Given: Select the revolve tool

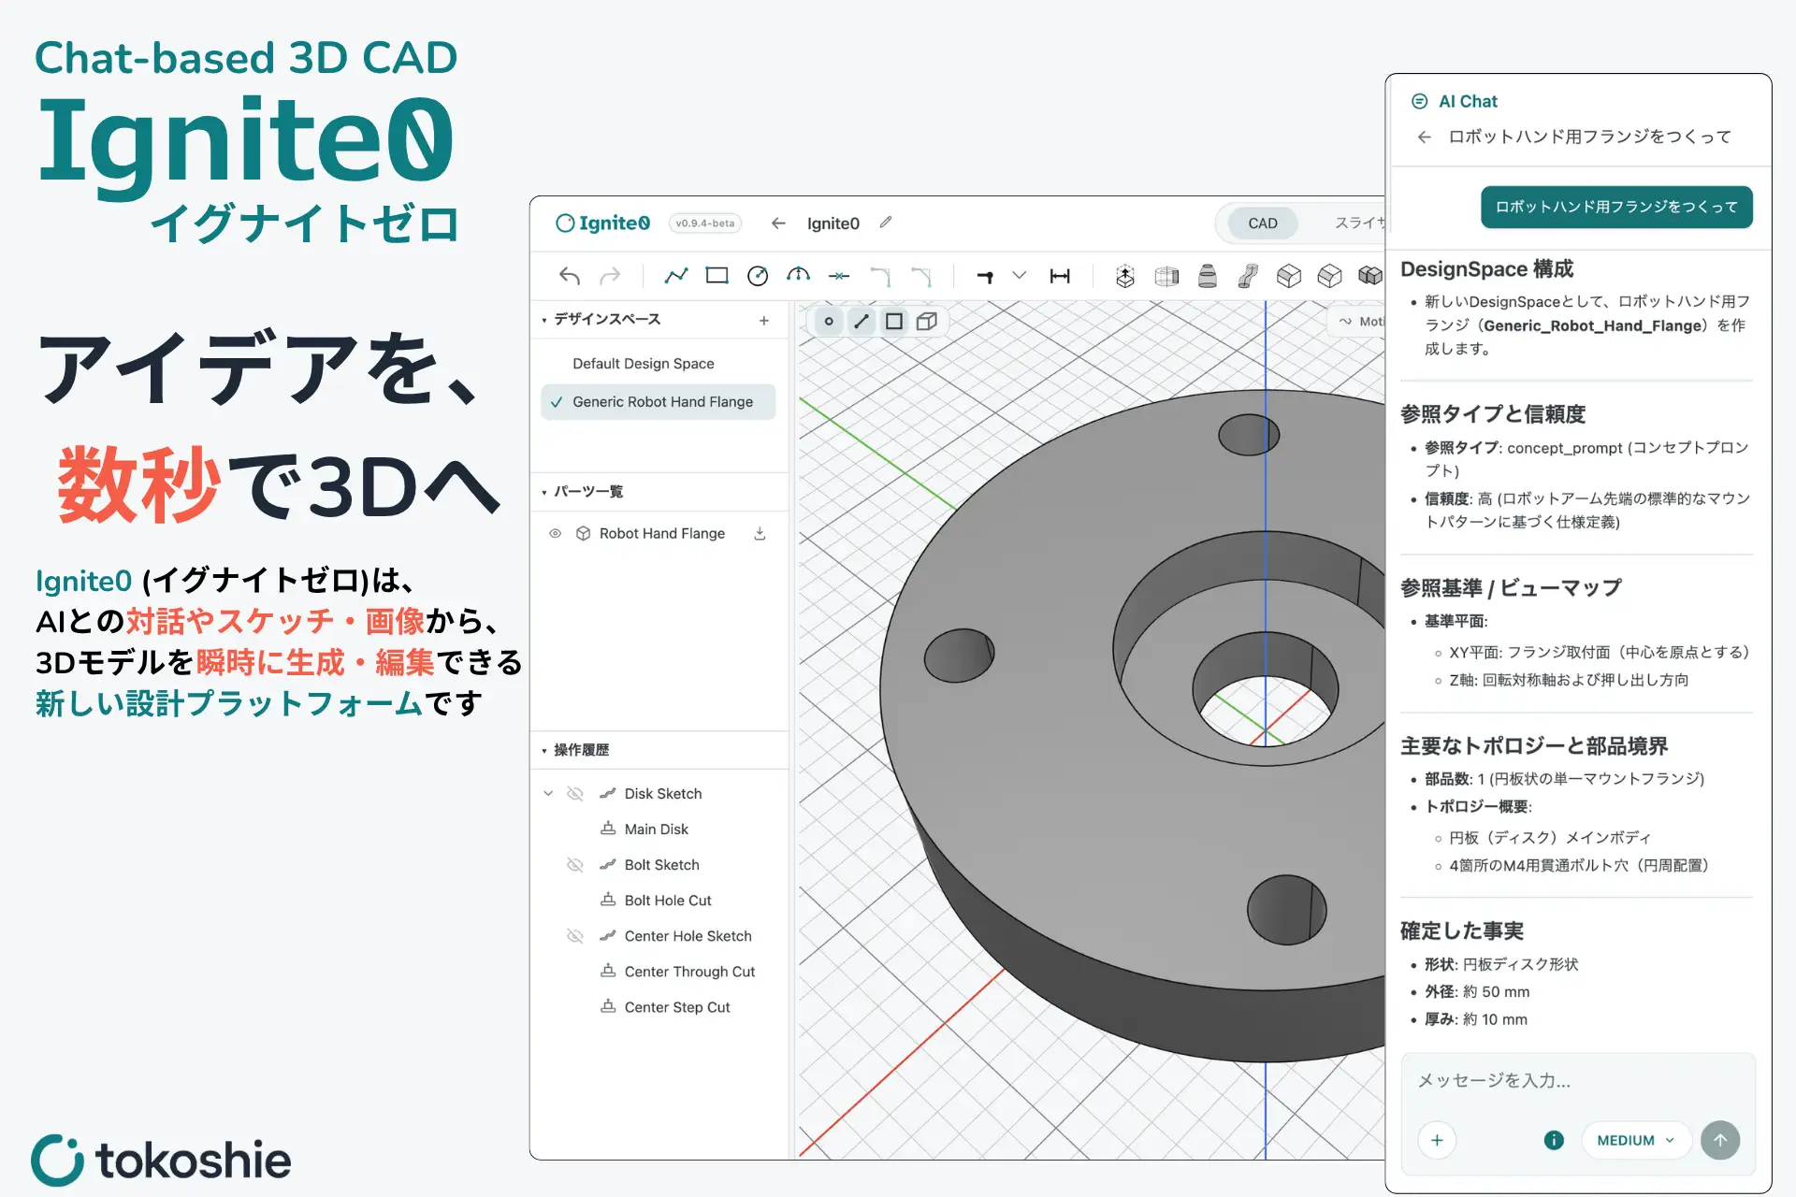Looking at the screenshot, I should (x=1166, y=276).
